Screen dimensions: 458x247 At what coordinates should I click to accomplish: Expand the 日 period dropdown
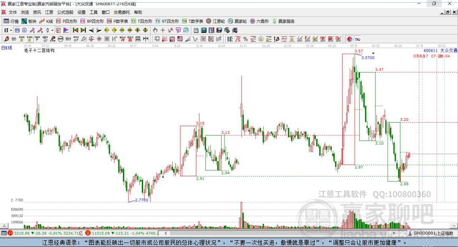tap(11, 30)
